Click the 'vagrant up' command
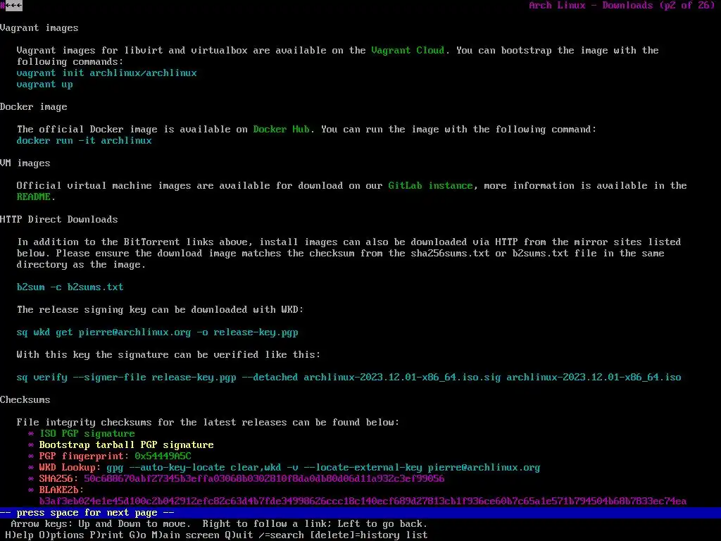The width and height of the screenshot is (721, 541). click(x=44, y=85)
